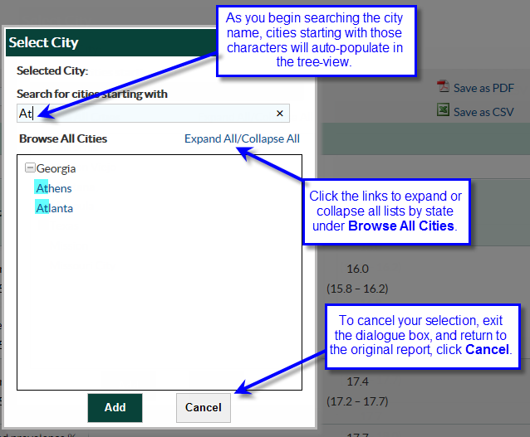
Task: Clear the city search field with the x
Action: coord(279,114)
